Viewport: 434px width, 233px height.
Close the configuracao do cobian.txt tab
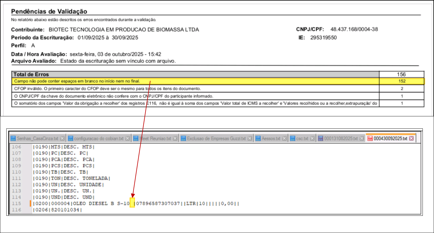point(128,138)
